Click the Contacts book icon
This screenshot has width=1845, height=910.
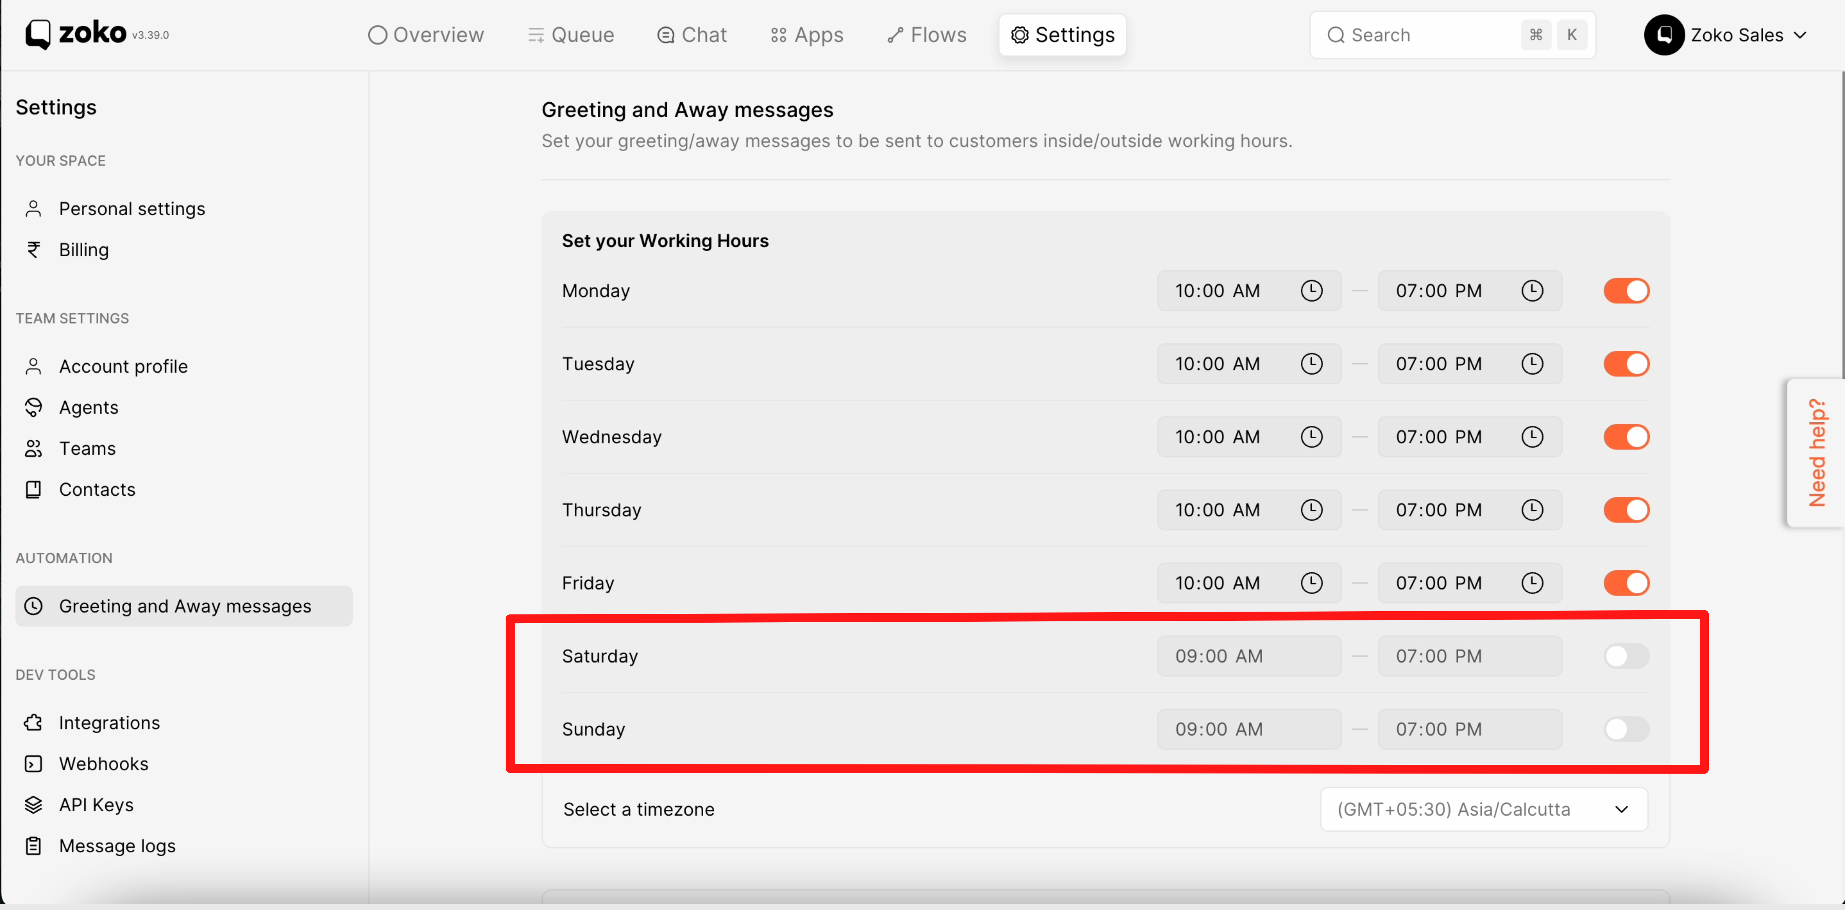pyautogui.click(x=33, y=489)
